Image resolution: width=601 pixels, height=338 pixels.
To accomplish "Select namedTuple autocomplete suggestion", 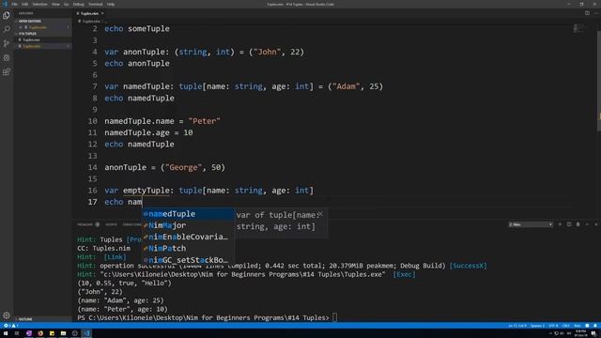I will point(188,214).
